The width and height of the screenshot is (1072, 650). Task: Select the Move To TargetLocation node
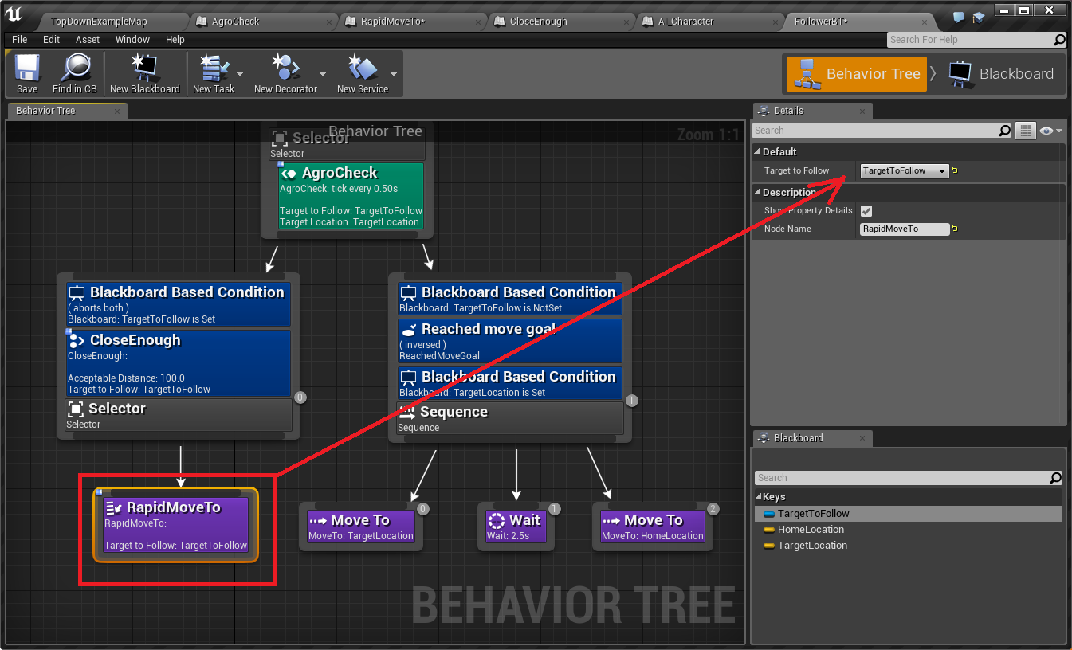(360, 527)
